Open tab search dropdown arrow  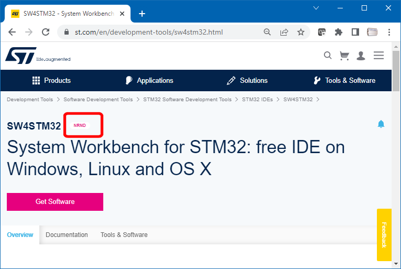coord(316,8)
